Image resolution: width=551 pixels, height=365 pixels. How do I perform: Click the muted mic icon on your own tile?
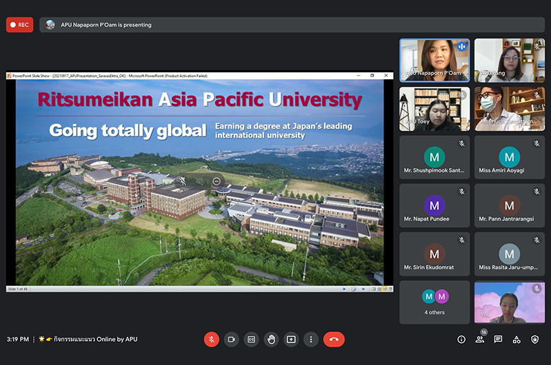537,289
